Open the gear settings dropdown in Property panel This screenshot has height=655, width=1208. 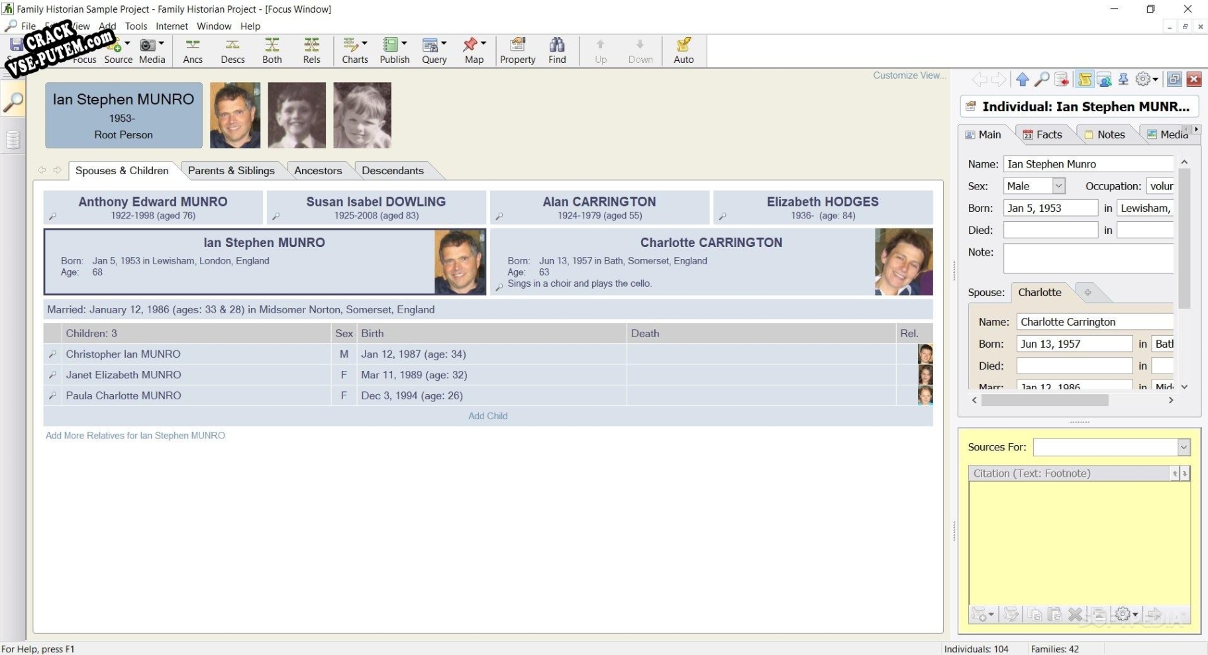coord(1146,80)
